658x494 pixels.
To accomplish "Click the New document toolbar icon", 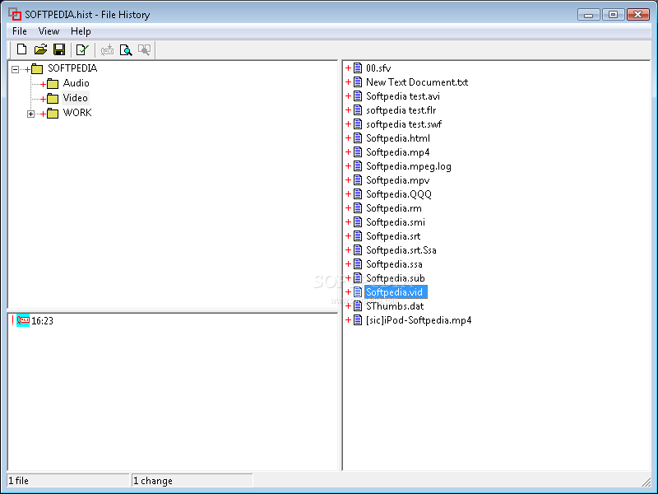I will pos(22,50).
